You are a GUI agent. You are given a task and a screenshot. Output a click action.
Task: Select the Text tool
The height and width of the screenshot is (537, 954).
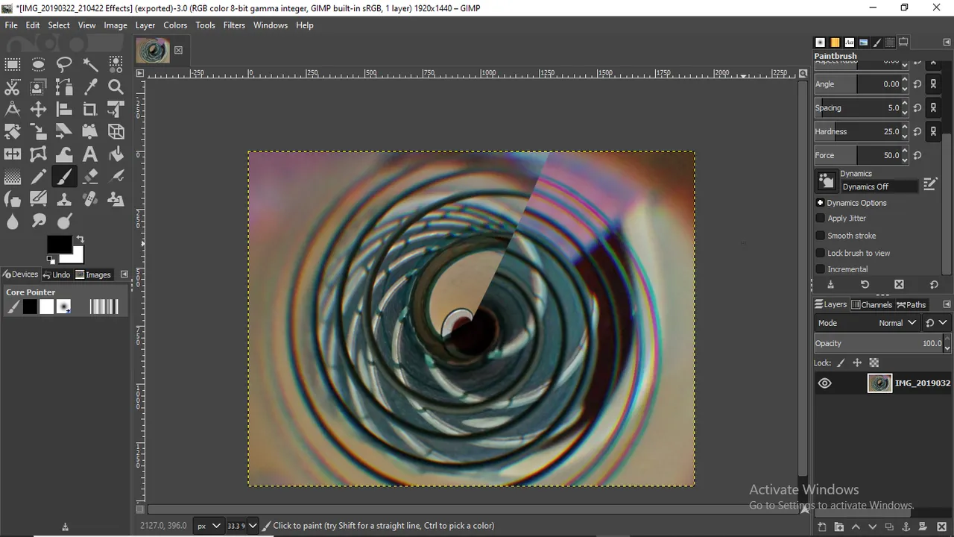(x=90, y=154)
